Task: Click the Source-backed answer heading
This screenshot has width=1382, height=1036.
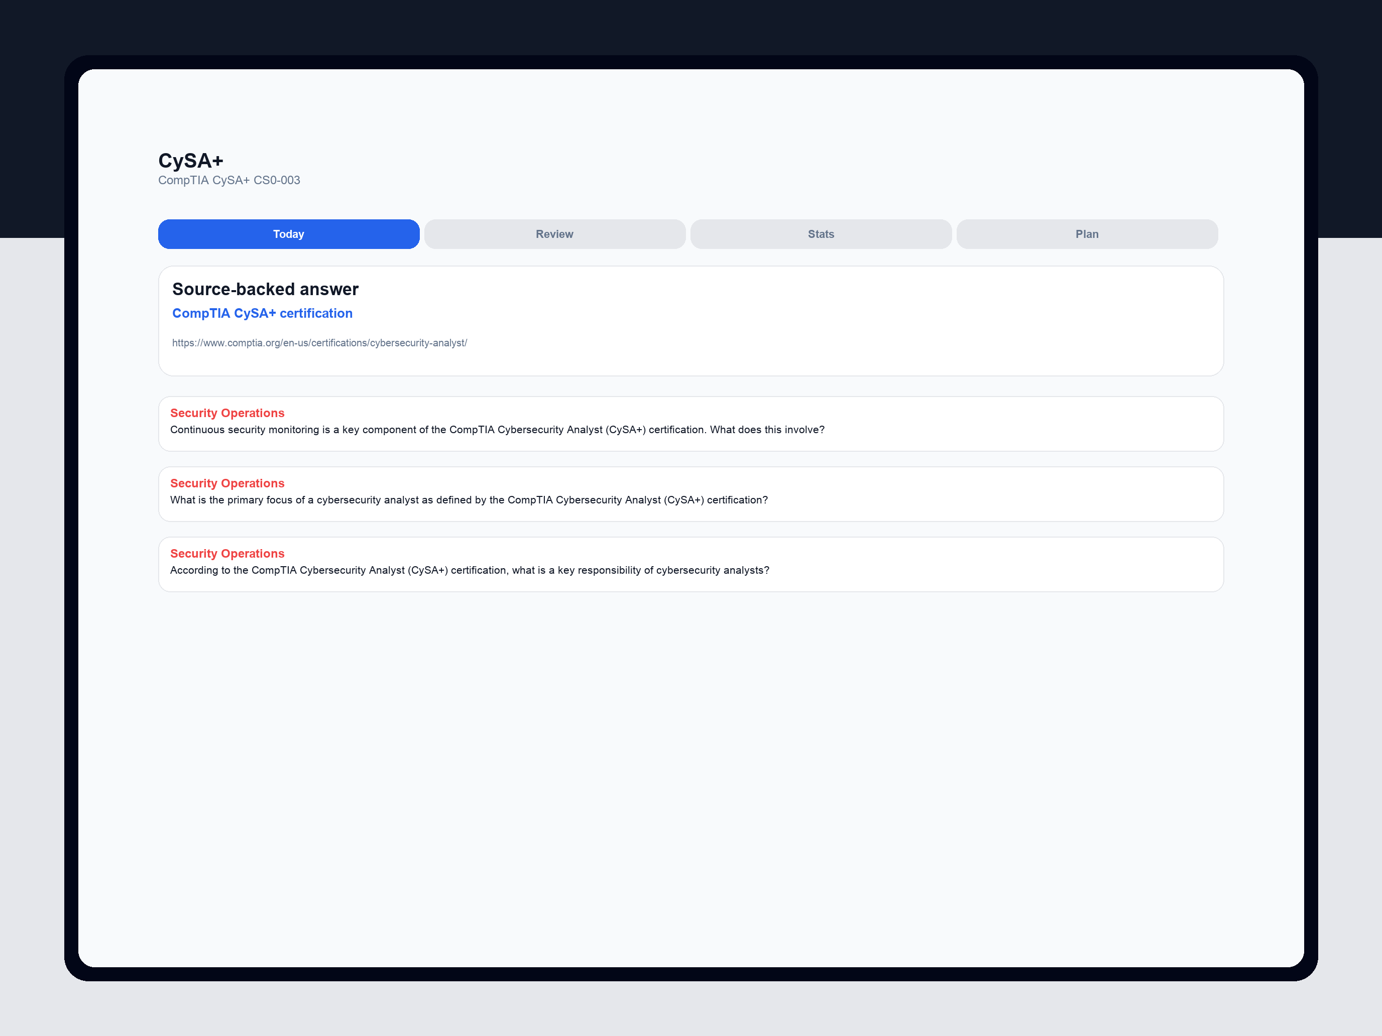Action: [266, 289]
